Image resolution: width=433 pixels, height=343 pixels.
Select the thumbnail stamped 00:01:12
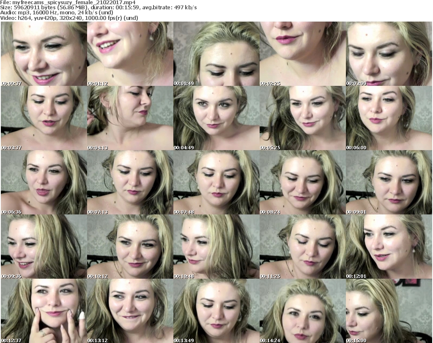point(130,54)
